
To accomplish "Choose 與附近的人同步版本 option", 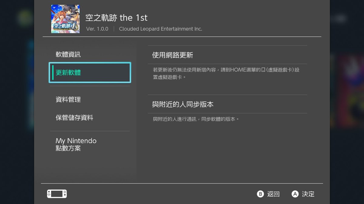I will [x=227, y=104].
